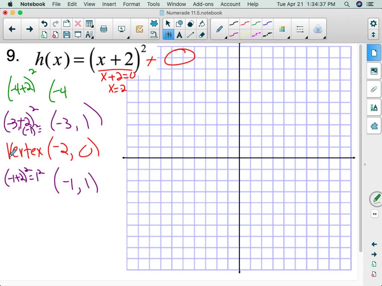Screen dimensions: 382x286
Task: Open the Gallery sidebar panel
Action: [373, 70]
